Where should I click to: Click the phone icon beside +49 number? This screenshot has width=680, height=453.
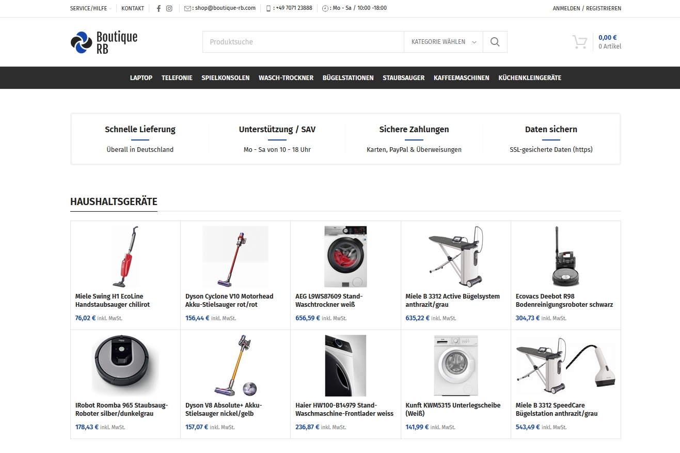tap(268, 8)
